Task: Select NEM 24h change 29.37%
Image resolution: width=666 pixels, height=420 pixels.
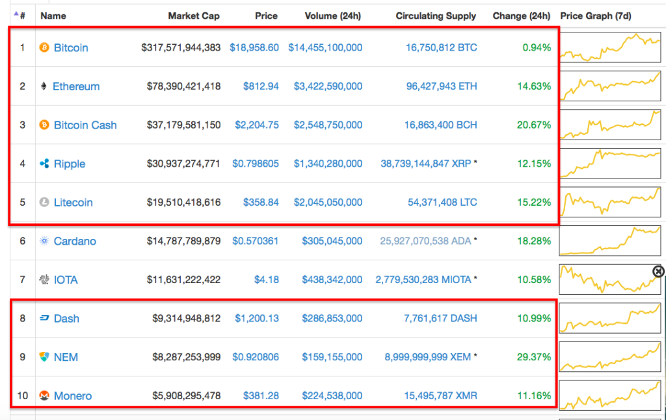Action: [534, 357]
